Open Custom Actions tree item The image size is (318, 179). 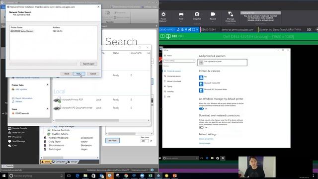tap(60, 134)
